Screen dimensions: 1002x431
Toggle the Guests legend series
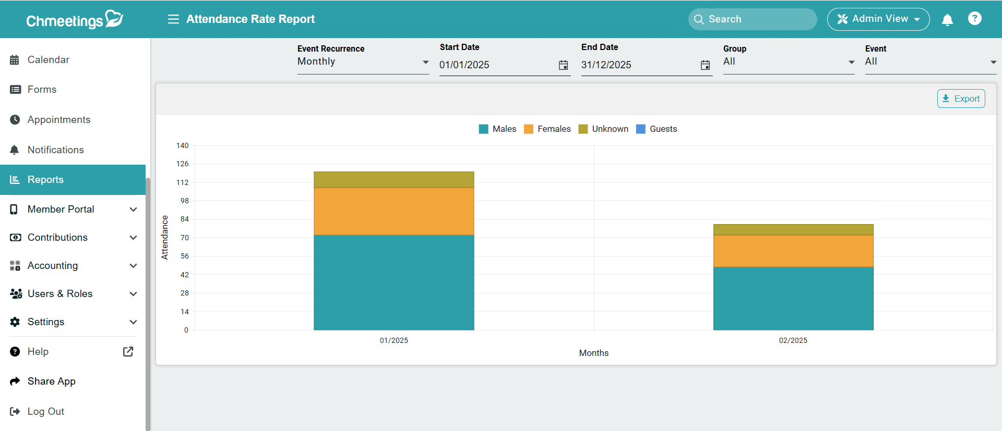coord(657,129)
